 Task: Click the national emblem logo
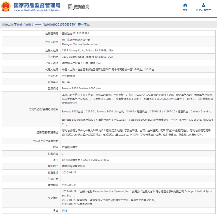(x=6, y=7)
